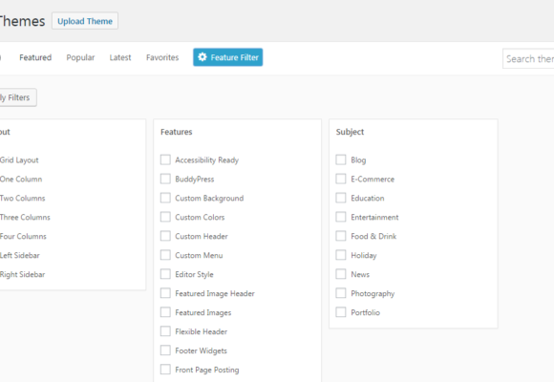Check the Footer Widgets feature
Viewport: 554px width, 382px height.
(x=165, y=350)
